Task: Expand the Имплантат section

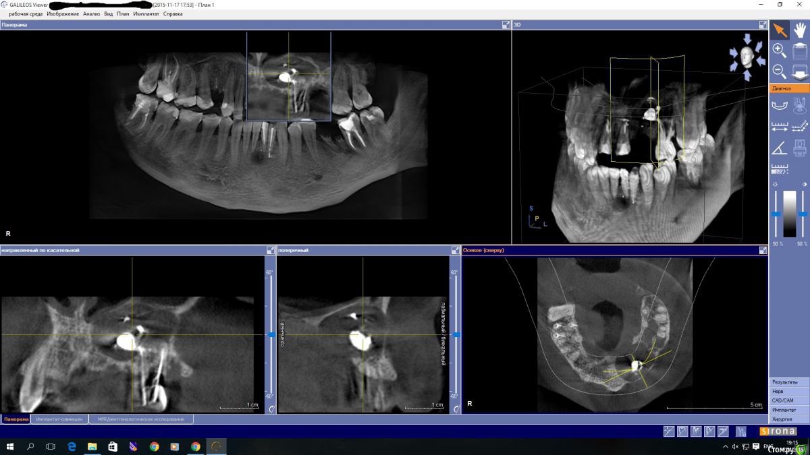Action: point(789,410)
